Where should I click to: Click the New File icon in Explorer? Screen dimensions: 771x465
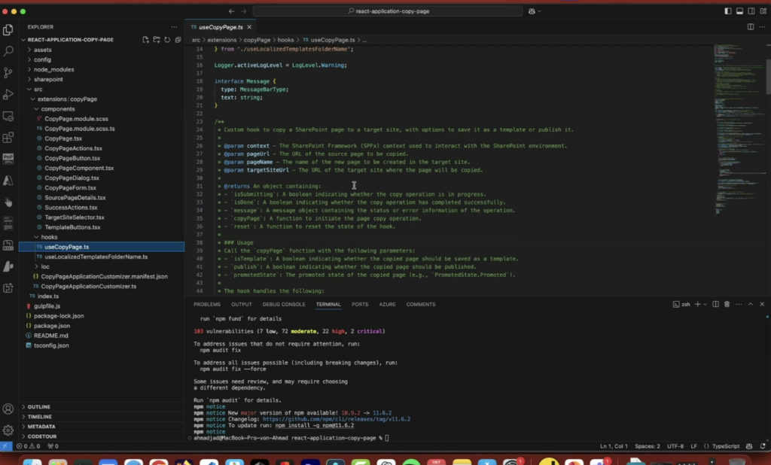point(146,39)
